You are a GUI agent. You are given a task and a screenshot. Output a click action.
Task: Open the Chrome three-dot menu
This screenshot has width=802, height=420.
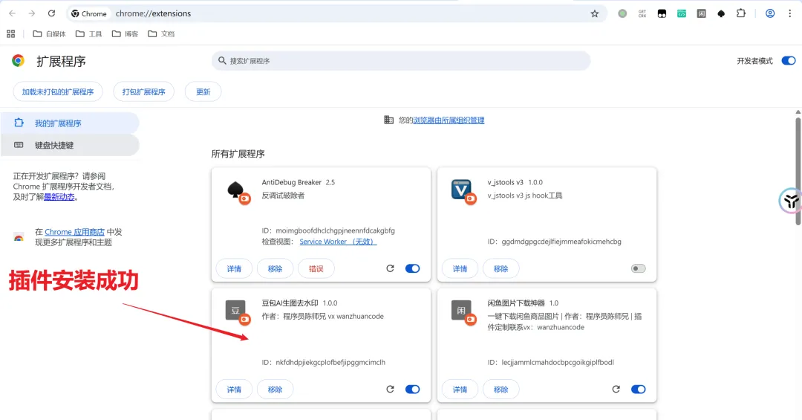coord(789,14)
